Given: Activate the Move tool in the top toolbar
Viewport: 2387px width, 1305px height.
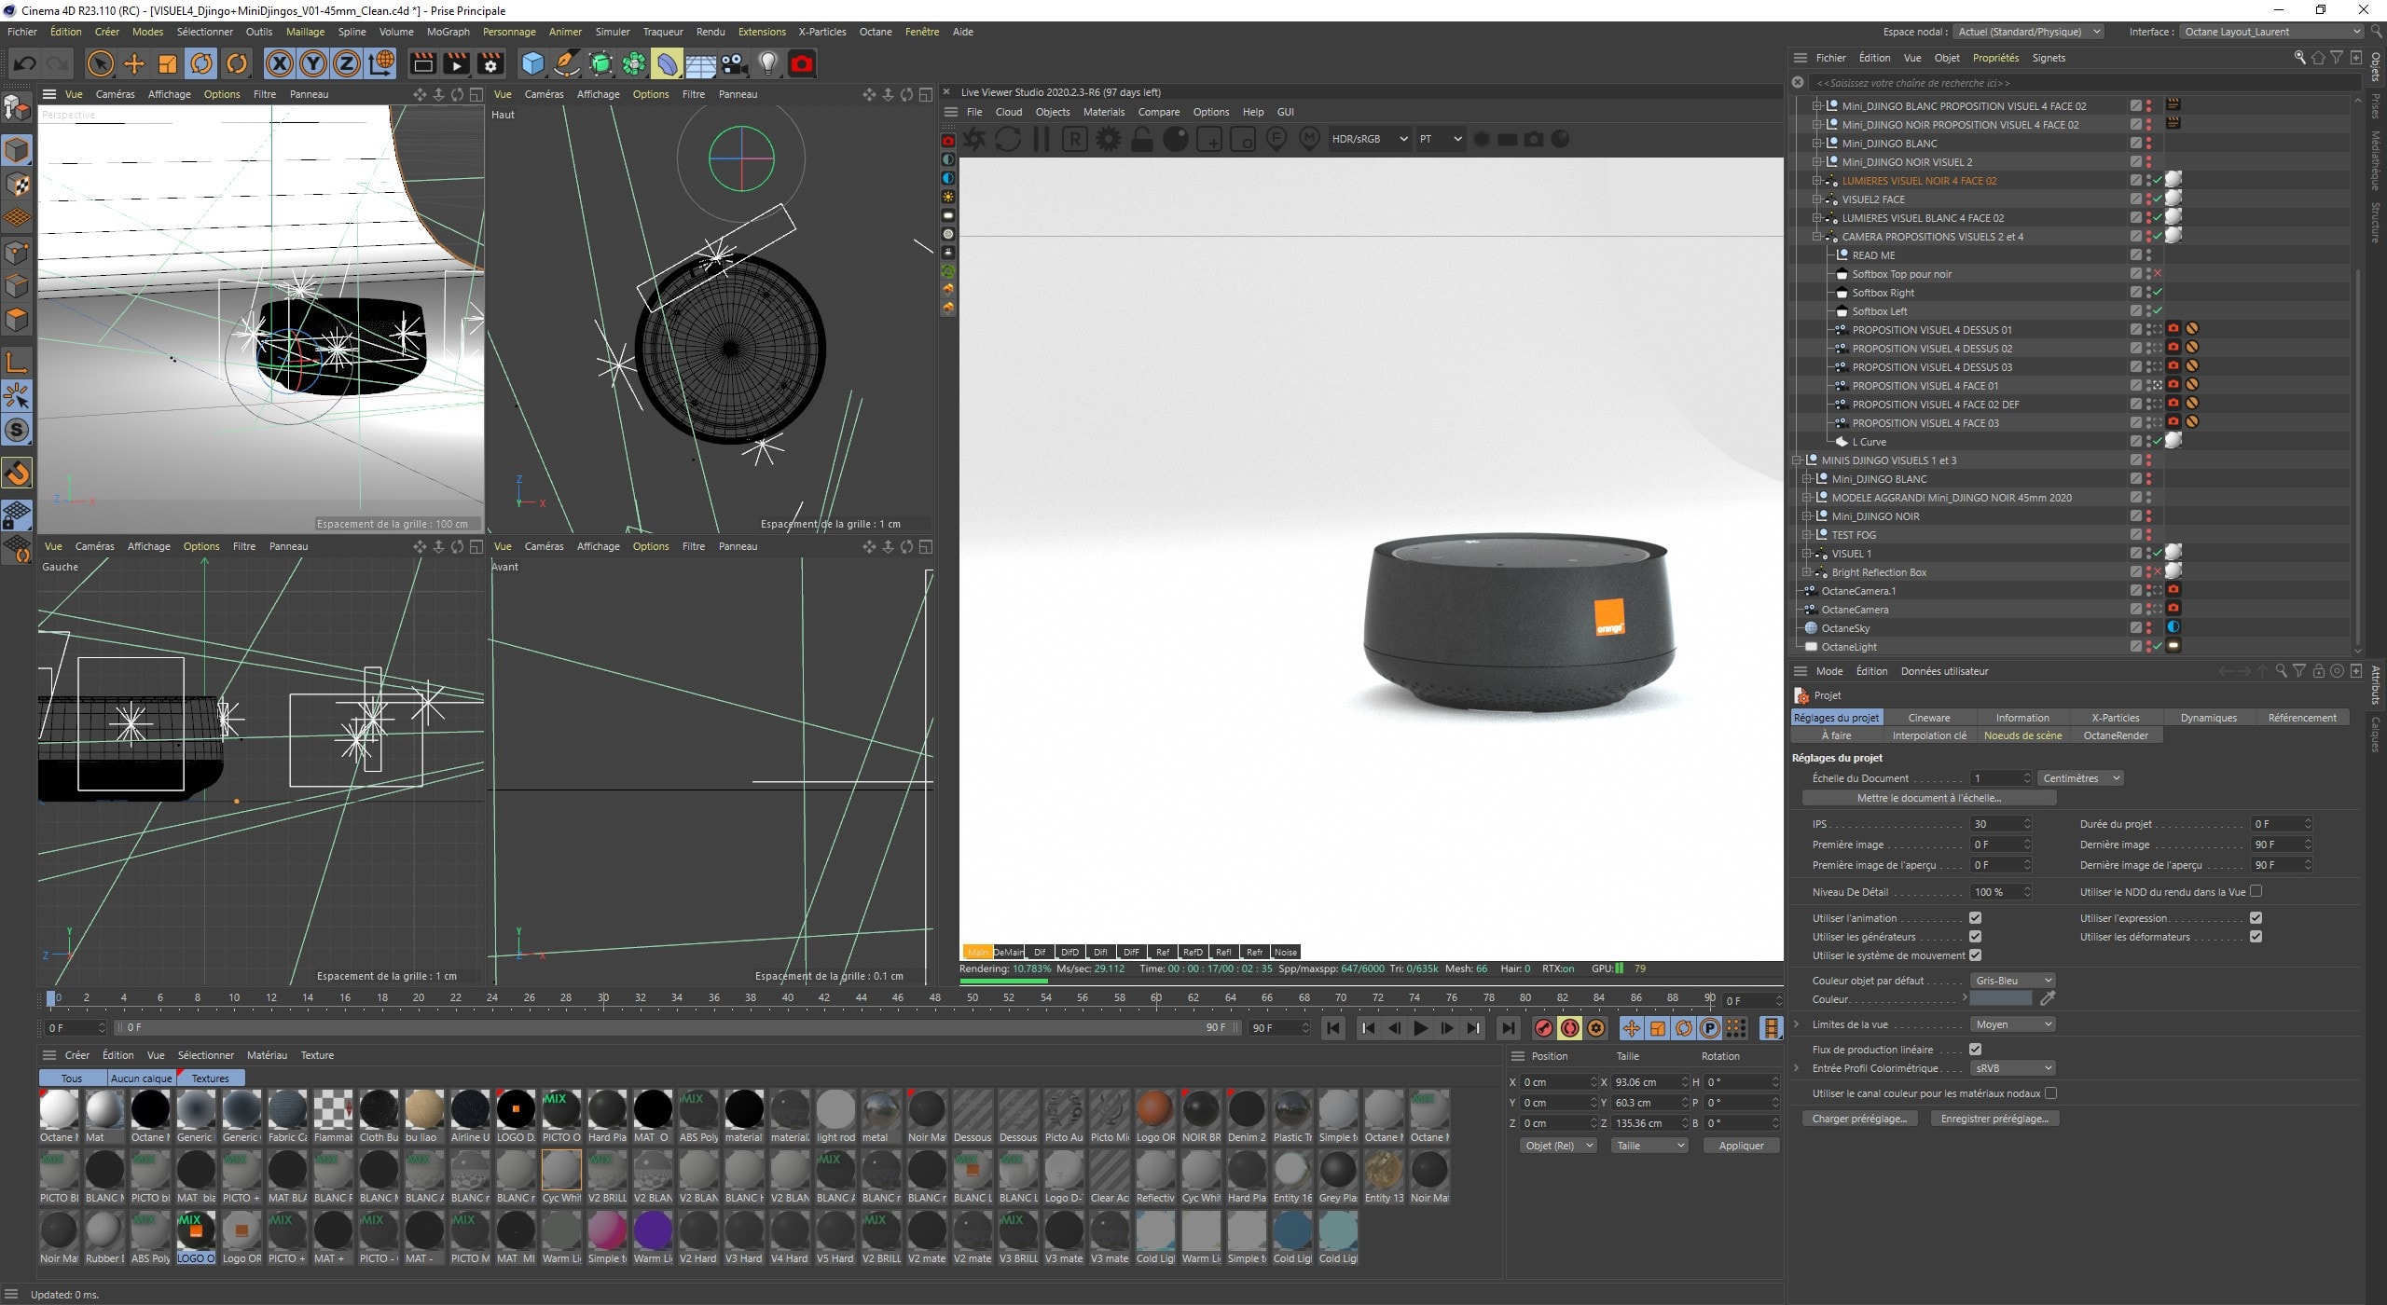Looking at the screenshot, I should 134,63.
